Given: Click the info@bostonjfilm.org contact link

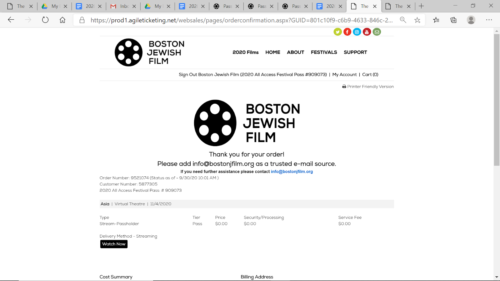Looking at the screenshot, I should [292, 172].
